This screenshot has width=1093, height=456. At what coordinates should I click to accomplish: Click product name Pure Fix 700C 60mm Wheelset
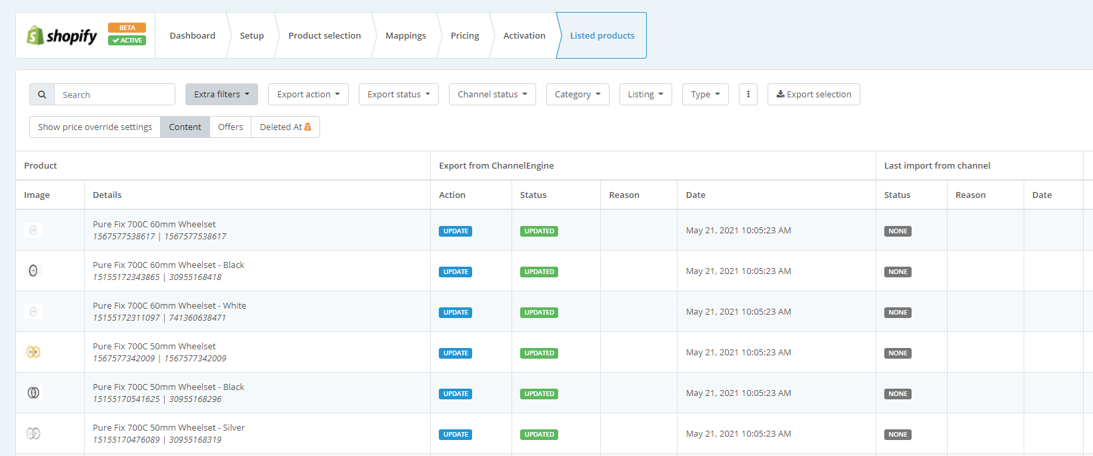[x=154, y=224]
